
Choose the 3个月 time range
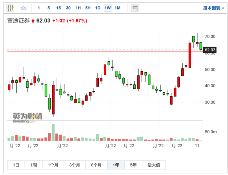(x=74, y=165)
